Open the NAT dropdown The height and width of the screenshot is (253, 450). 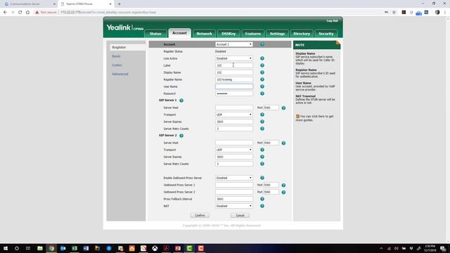click(x=234, y=206)
